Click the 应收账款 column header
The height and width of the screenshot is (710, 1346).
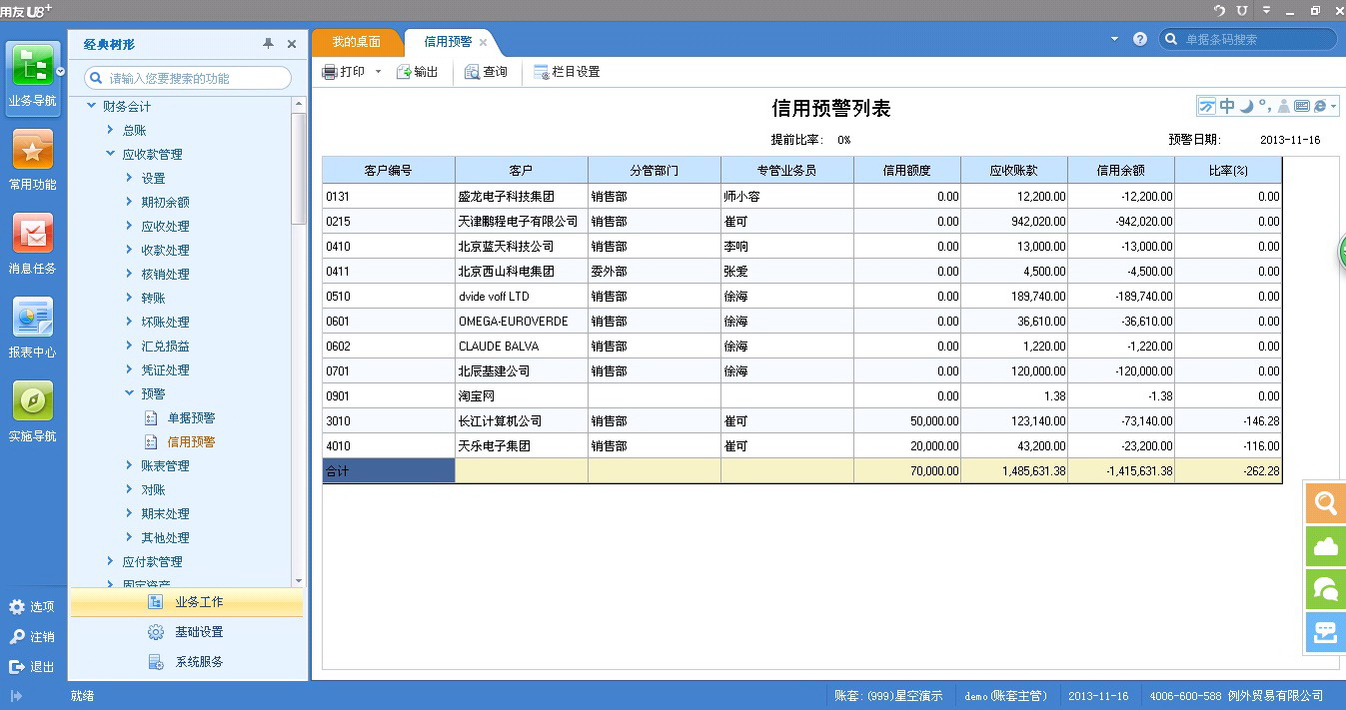coord(1014,170)
